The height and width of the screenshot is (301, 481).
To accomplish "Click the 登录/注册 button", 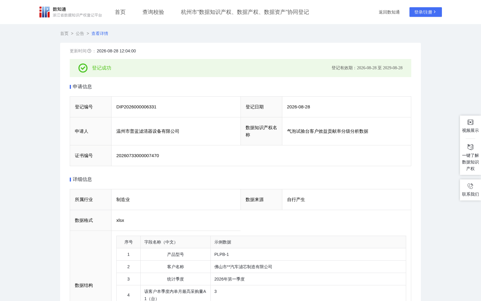I will click(426, 12).
